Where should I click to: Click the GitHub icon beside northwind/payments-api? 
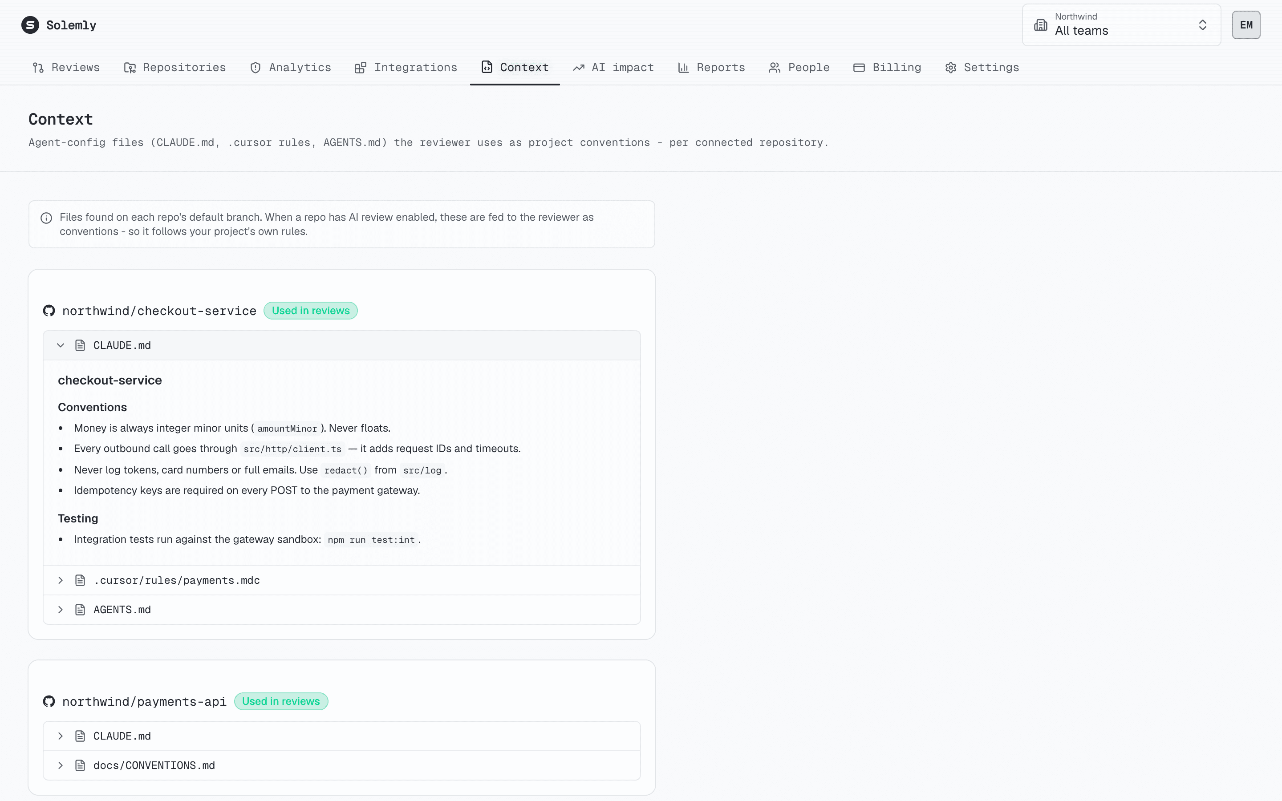[49, 701]
